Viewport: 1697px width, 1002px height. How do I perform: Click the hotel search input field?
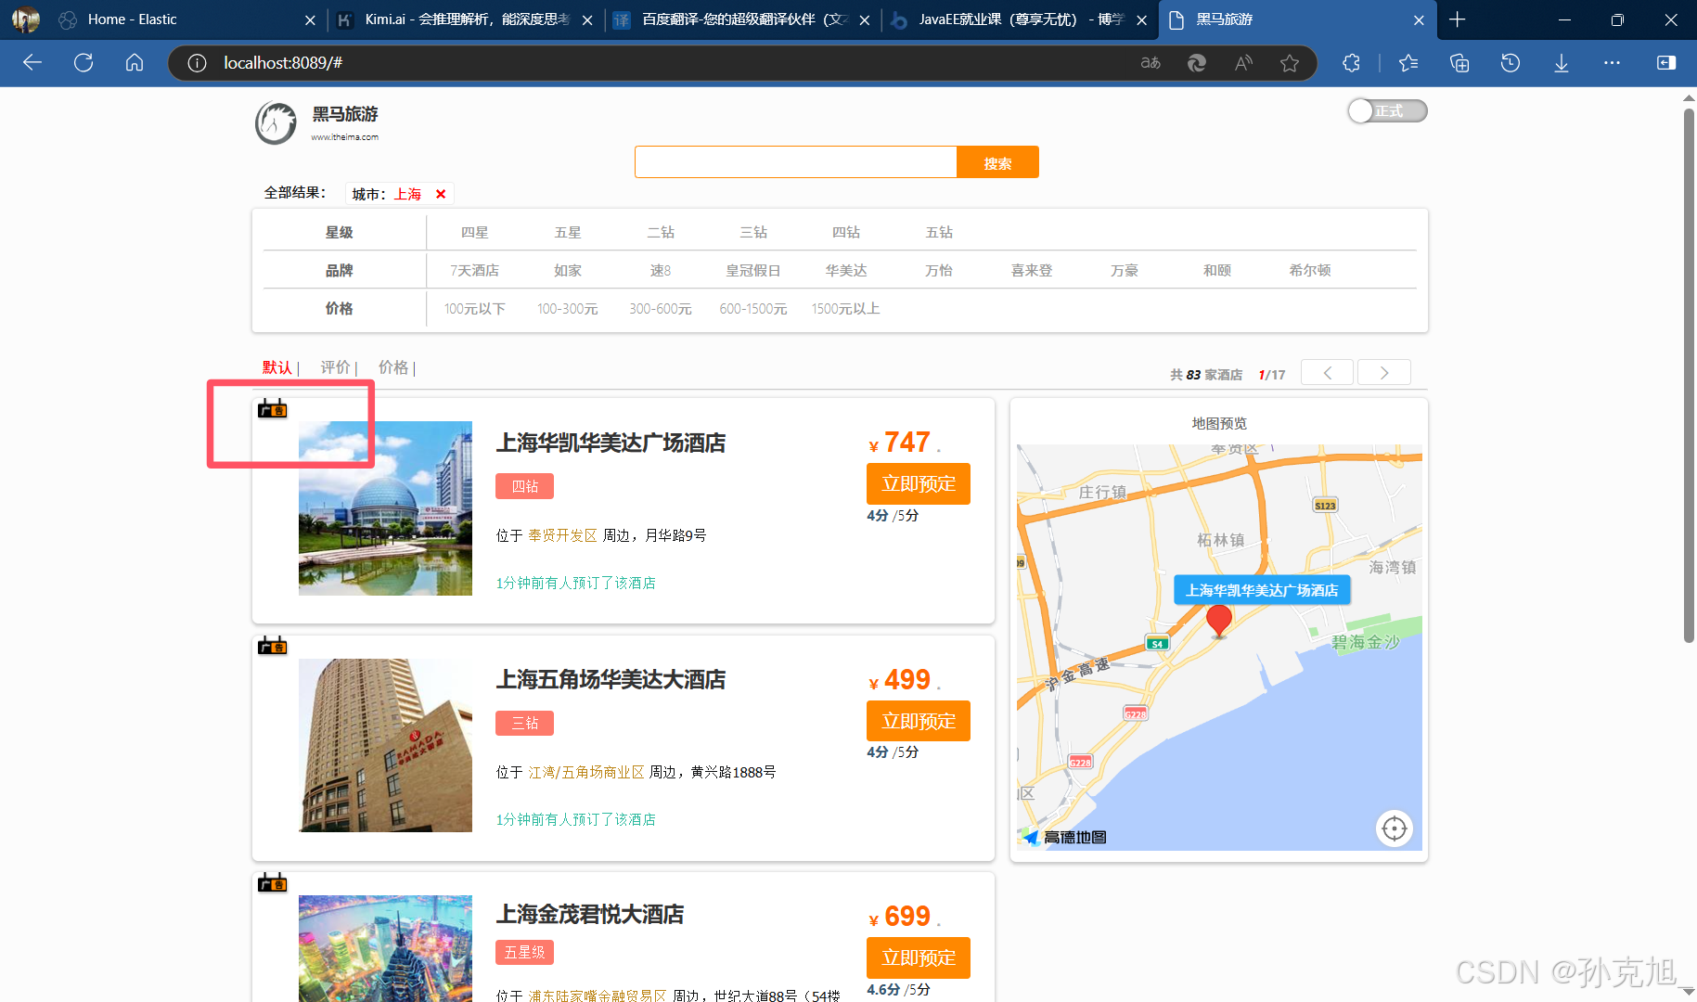796,162
